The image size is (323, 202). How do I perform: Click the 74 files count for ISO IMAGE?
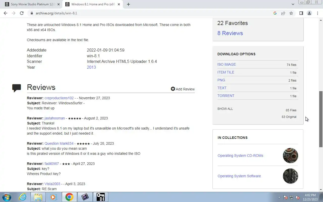click(x=291, y=65)
